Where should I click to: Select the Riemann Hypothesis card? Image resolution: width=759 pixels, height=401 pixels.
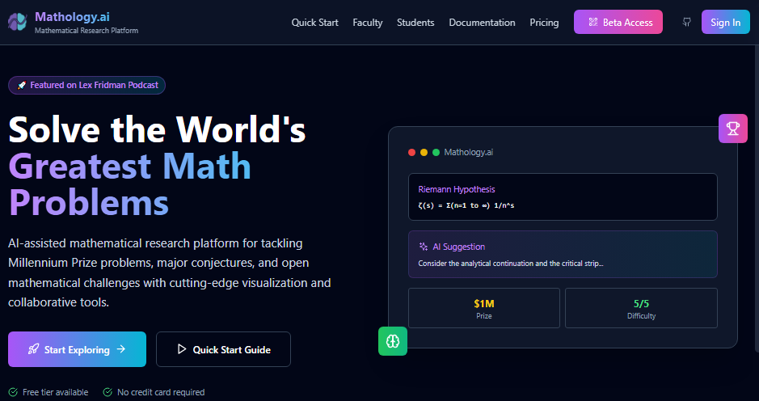(563, 196)
